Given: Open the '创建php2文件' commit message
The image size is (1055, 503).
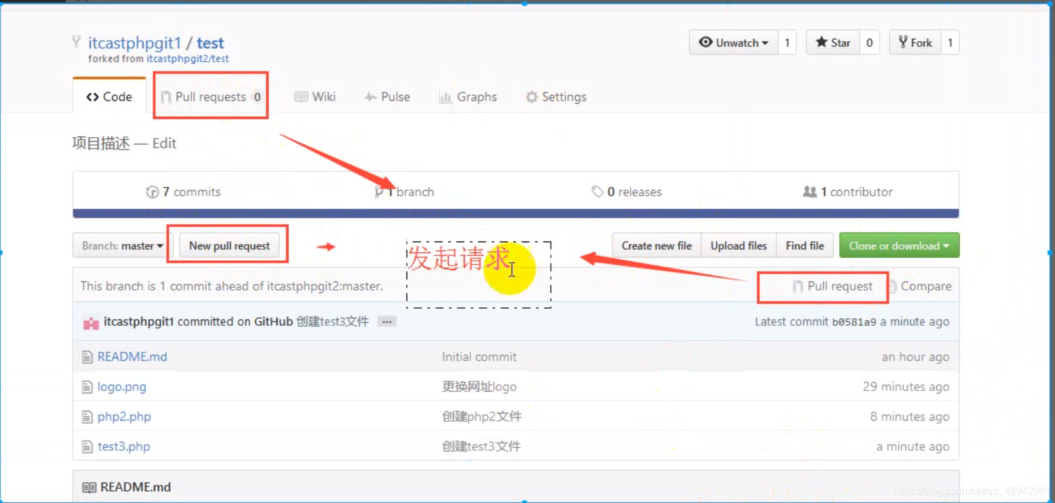Looking at the screenshot, I should (482, 417).
